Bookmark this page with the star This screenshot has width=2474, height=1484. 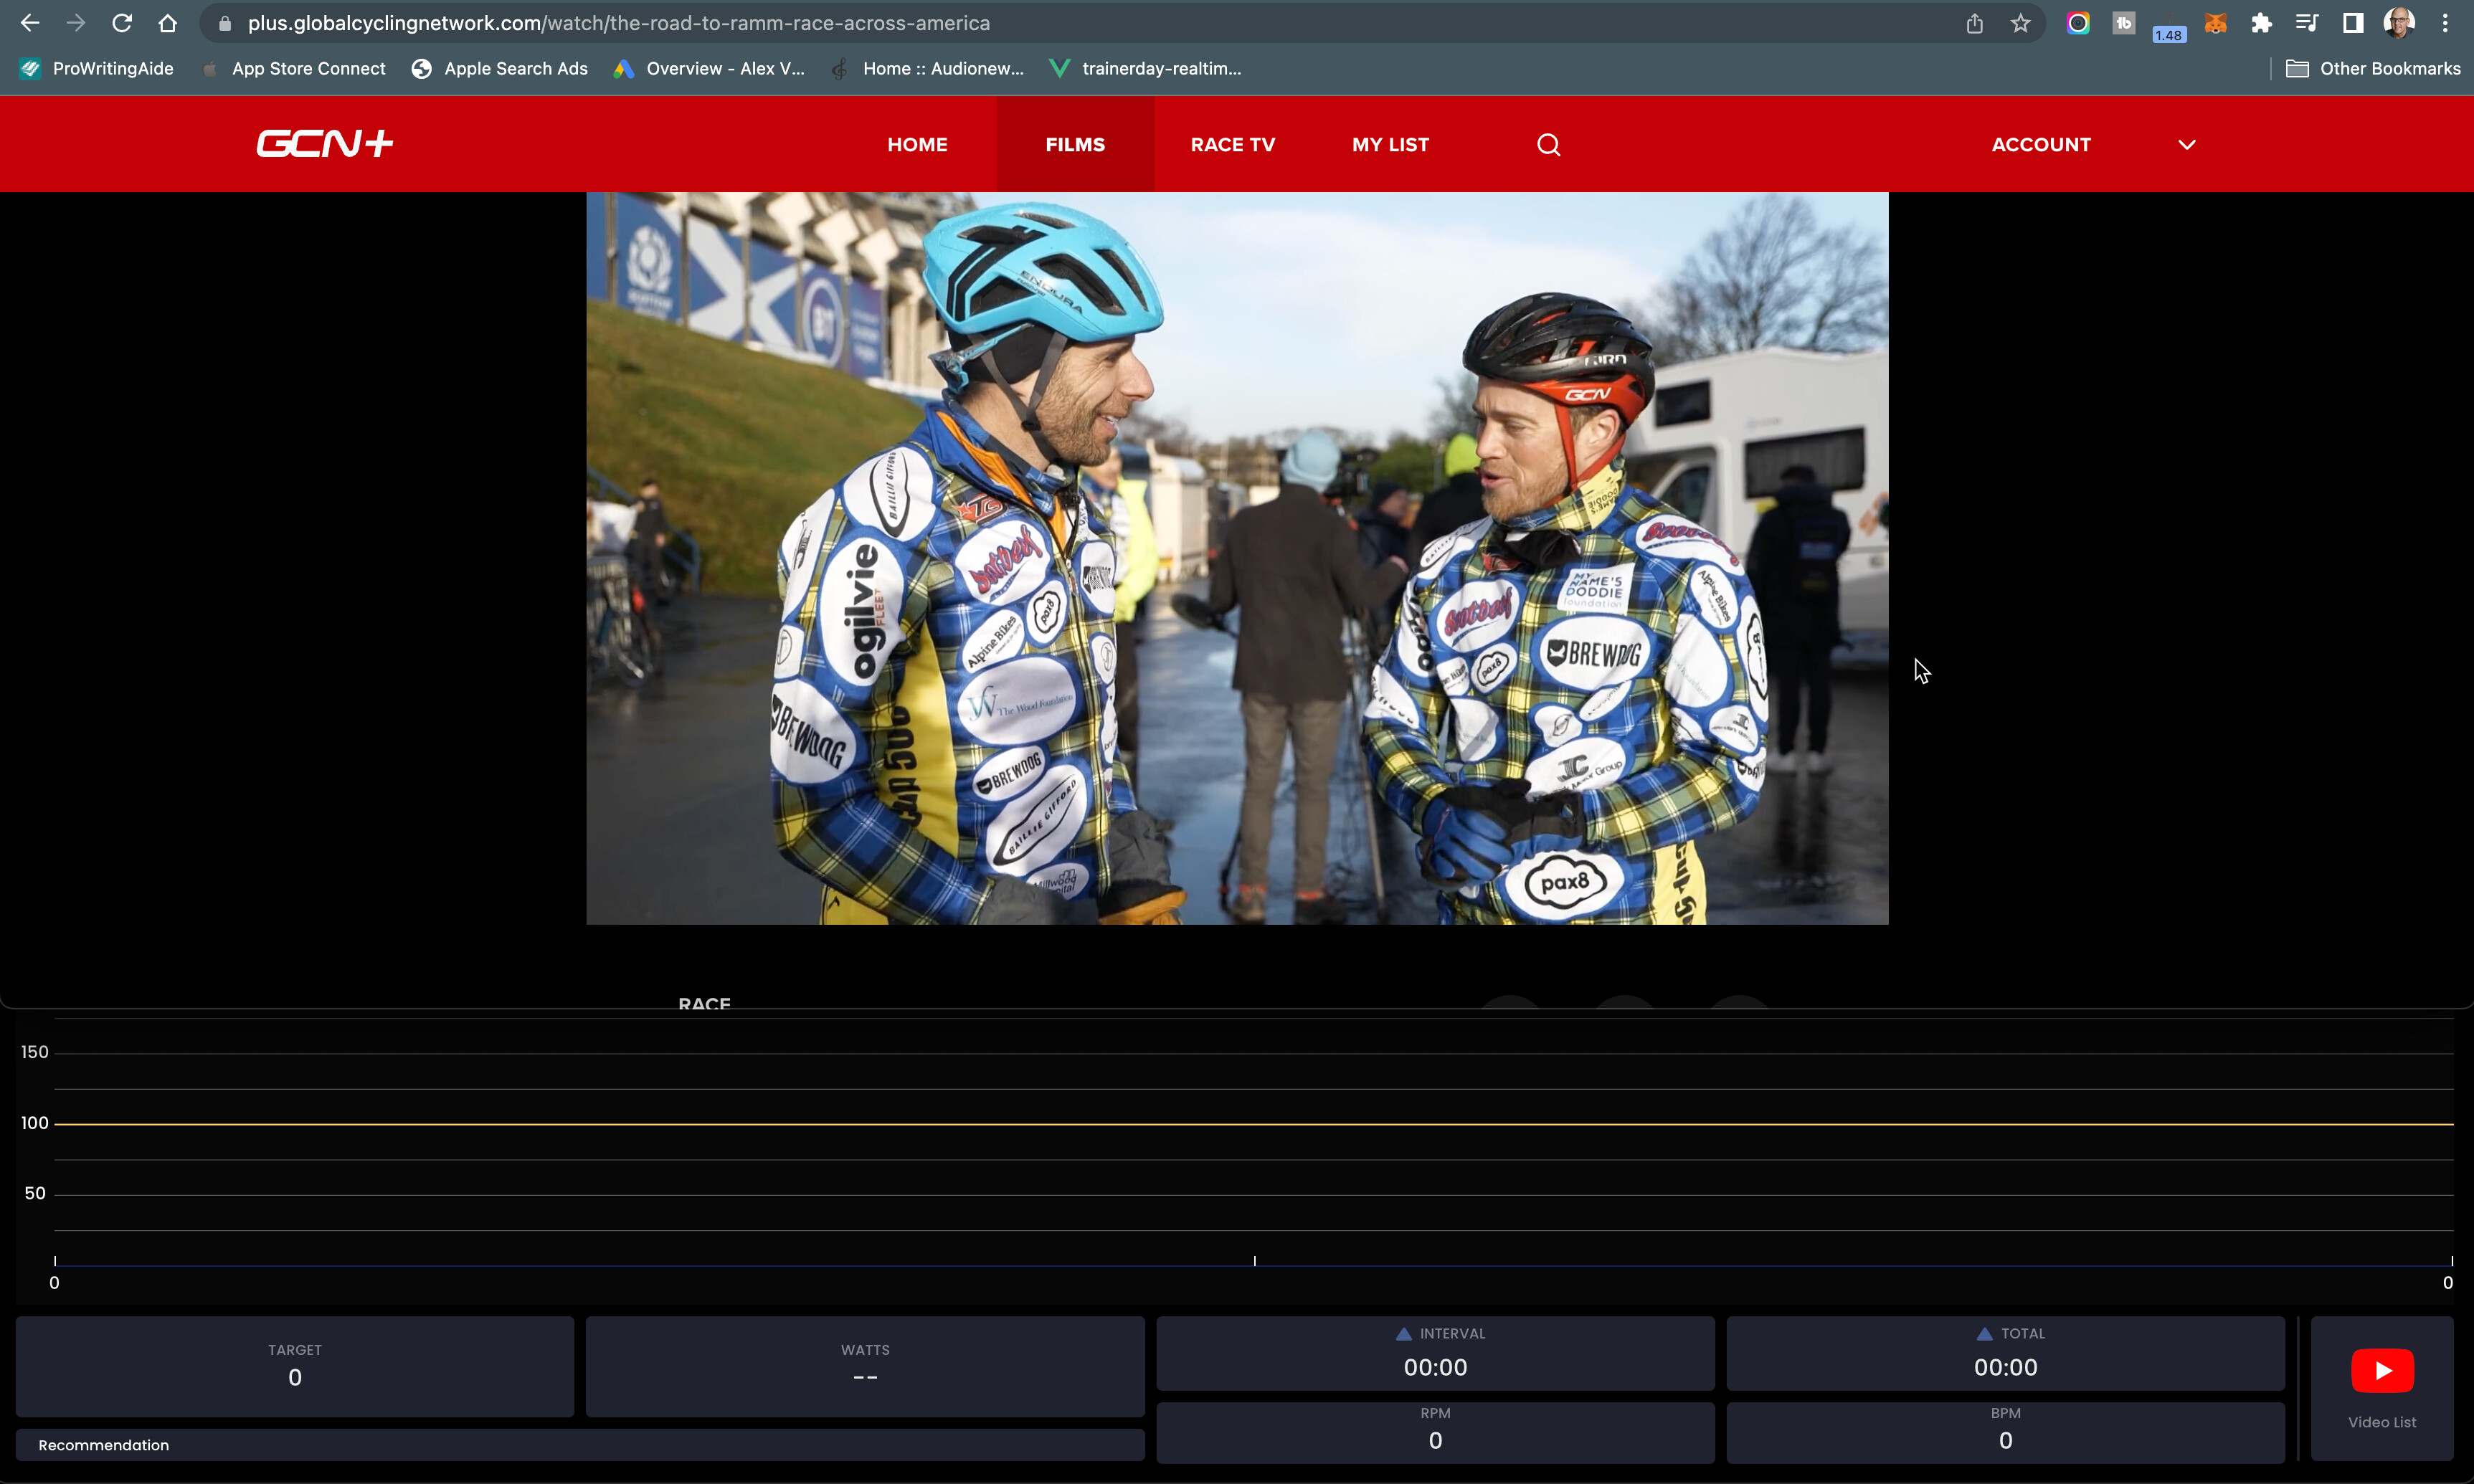pyautogui.click(x=2020, y=23)
